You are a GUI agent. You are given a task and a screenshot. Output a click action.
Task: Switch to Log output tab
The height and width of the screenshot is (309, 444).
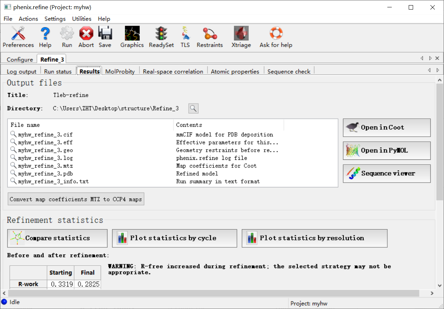click(x=22, y=71)
